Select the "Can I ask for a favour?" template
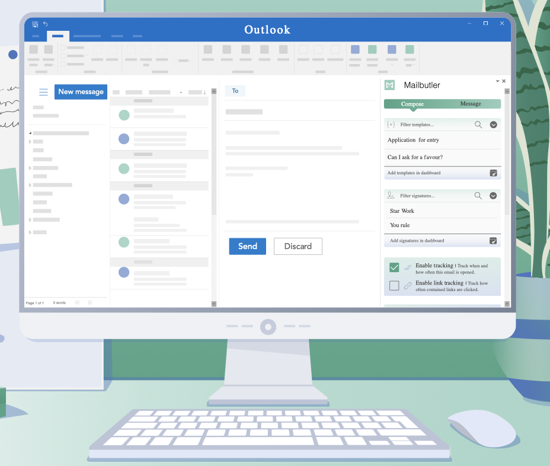This screenshot has height=466, width=550. (x=415, y=157)
